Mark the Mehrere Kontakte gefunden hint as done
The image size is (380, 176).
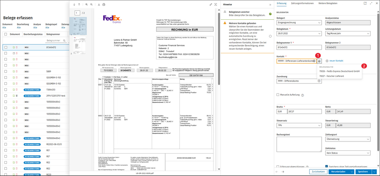tap(270, 36)
